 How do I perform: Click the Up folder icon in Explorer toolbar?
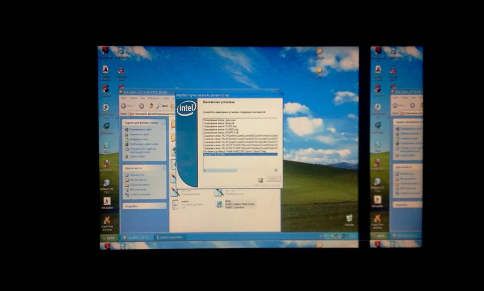[151, 106]
